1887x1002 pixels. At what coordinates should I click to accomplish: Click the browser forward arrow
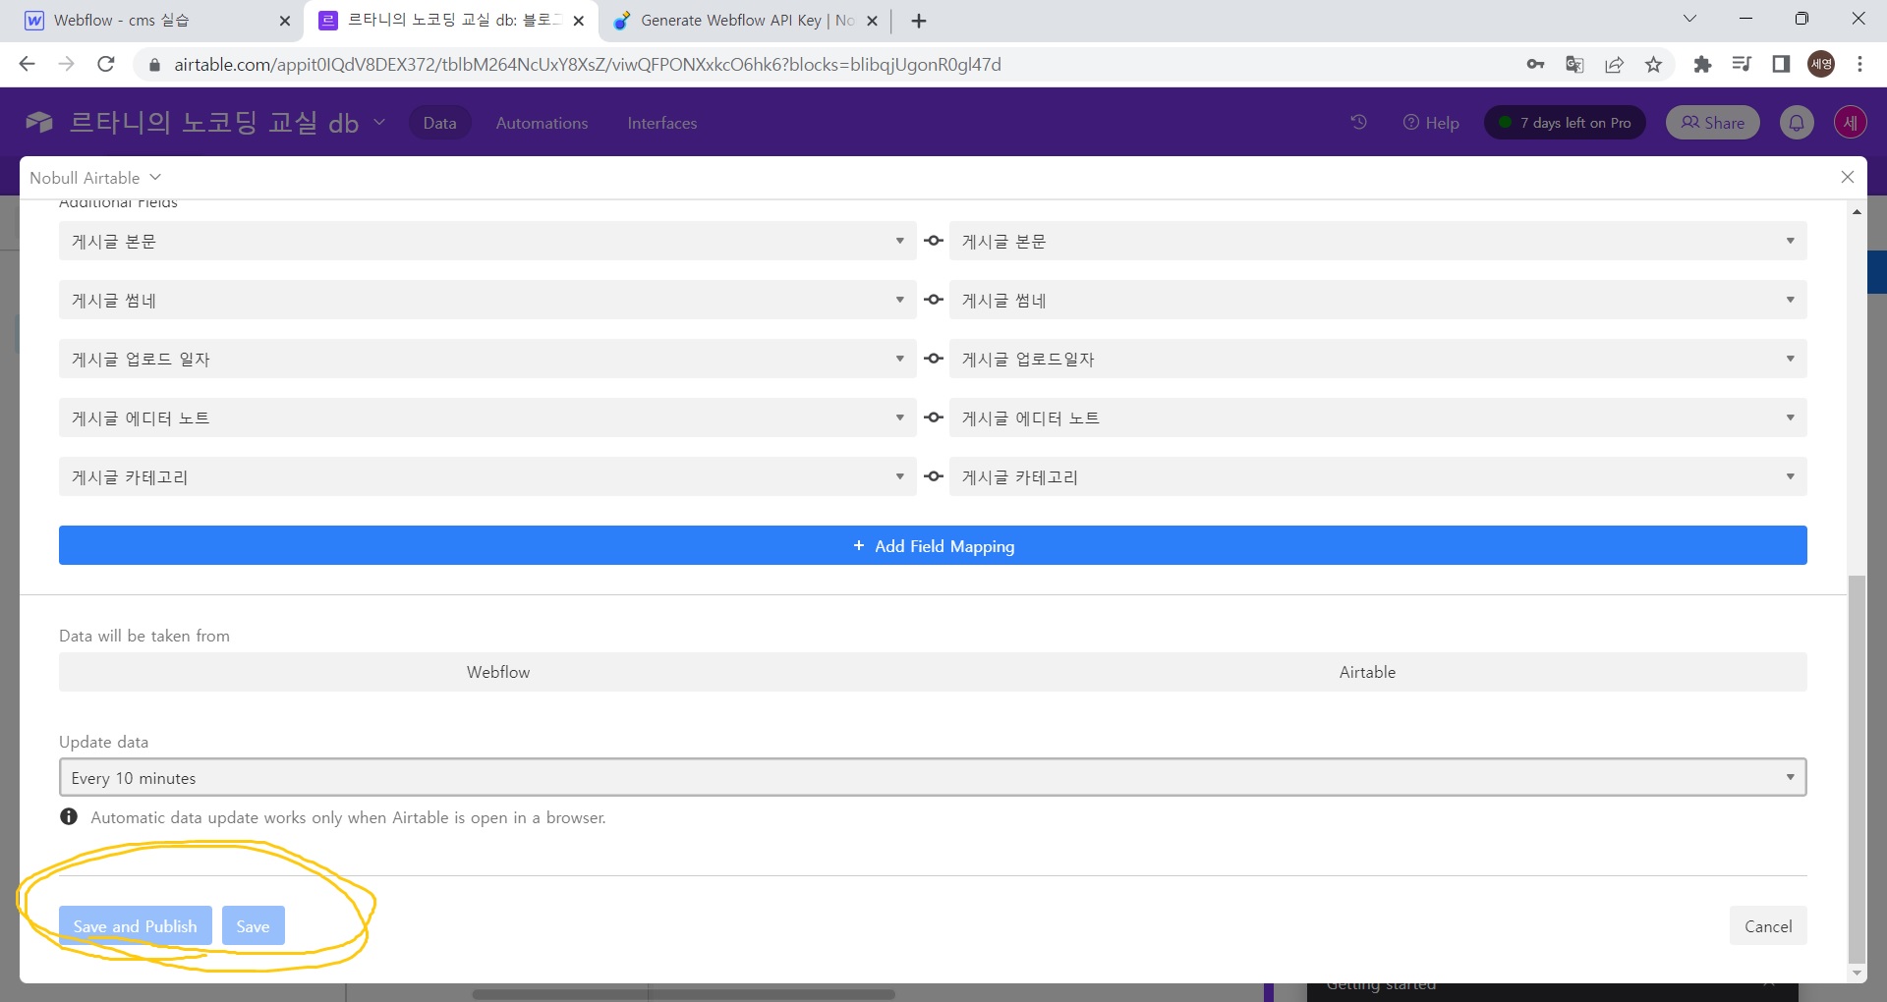67,64
